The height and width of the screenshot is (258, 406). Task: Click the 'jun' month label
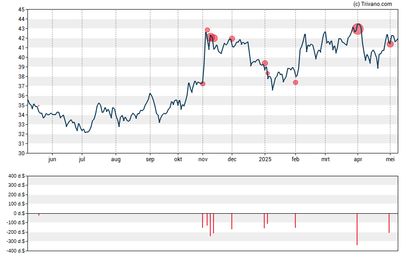[x=52, y=159]
